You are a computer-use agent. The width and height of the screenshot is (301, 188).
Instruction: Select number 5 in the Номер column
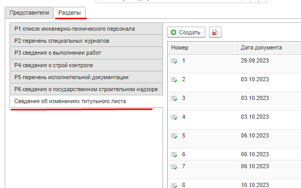pyautogui.click(x=183, y=135)
